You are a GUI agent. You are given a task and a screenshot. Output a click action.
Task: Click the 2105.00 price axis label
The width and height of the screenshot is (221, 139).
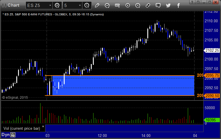tap(211, 40)
